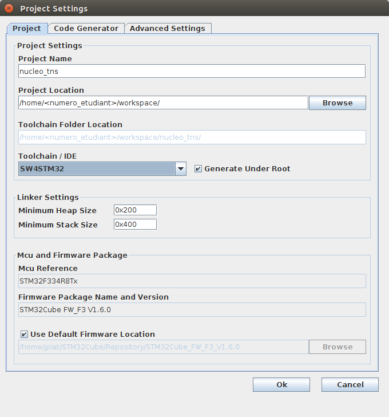Close the Project Settings window

pyautogui.click(x=9, y=9)
